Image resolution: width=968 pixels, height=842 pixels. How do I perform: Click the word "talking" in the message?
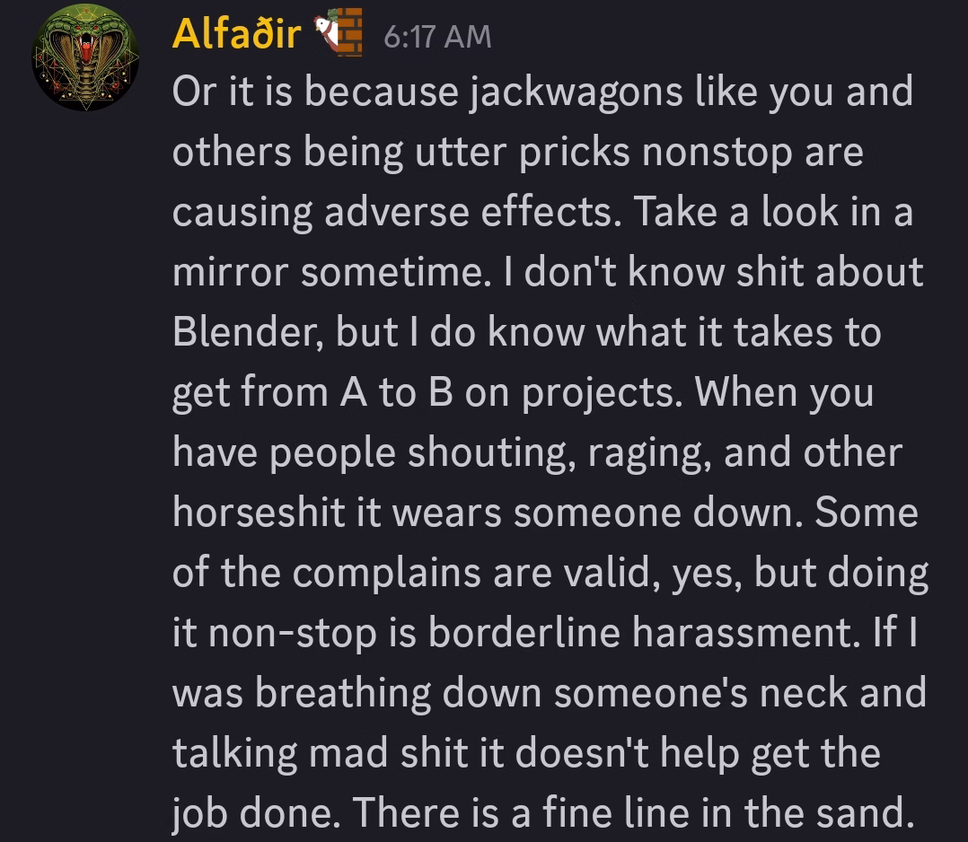pos(234,754)
